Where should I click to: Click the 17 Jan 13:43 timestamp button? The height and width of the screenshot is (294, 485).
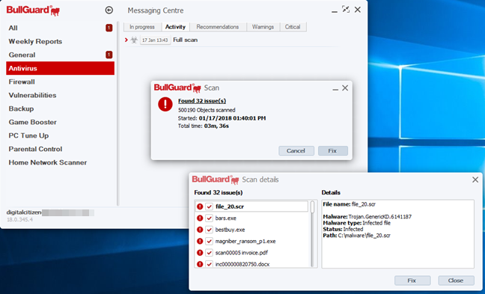click(155, 40)
